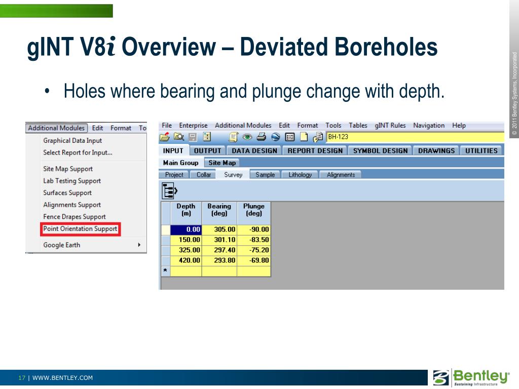Click the tree structure icon above grid
519x389 pixels.
point(169,190)
